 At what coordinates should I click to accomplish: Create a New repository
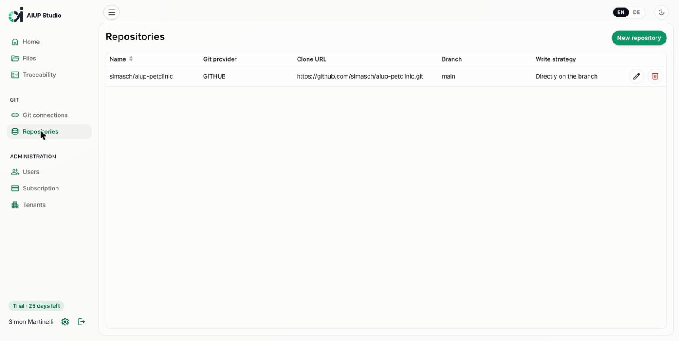(x=639, y=38)
